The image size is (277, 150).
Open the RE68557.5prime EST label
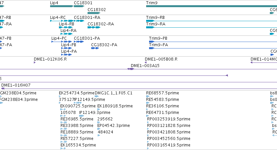point(162,93)
